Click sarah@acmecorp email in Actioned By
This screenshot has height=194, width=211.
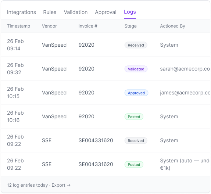point(185,69)
